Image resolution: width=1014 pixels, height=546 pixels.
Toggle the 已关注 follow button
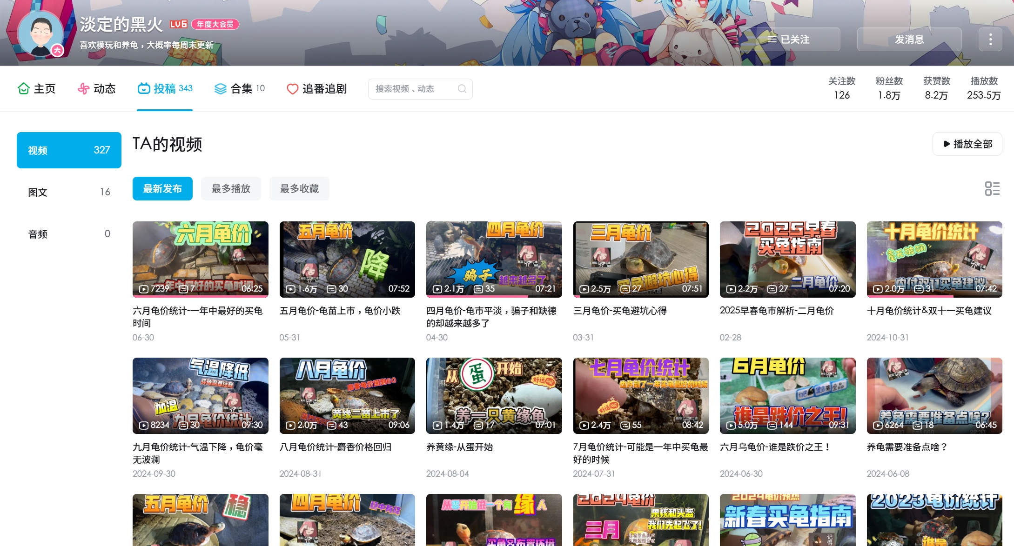(790, 40)
